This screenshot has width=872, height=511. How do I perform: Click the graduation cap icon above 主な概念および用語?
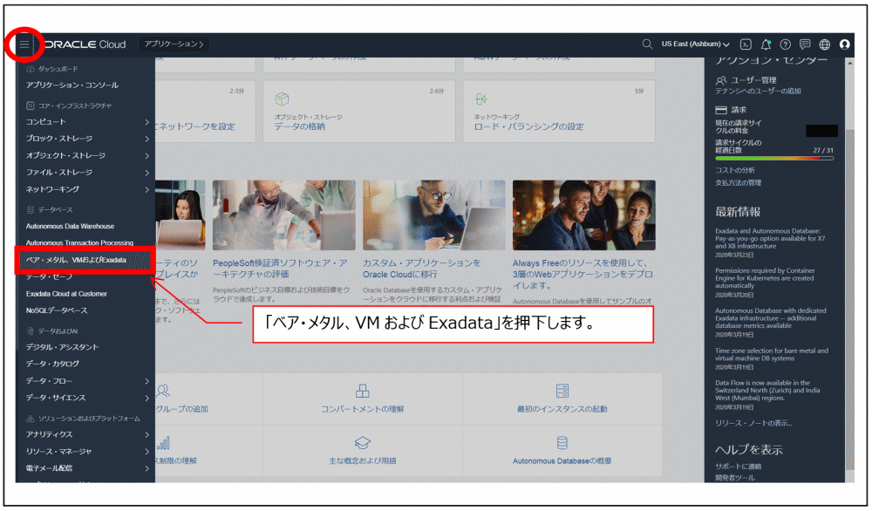[363, 443]
